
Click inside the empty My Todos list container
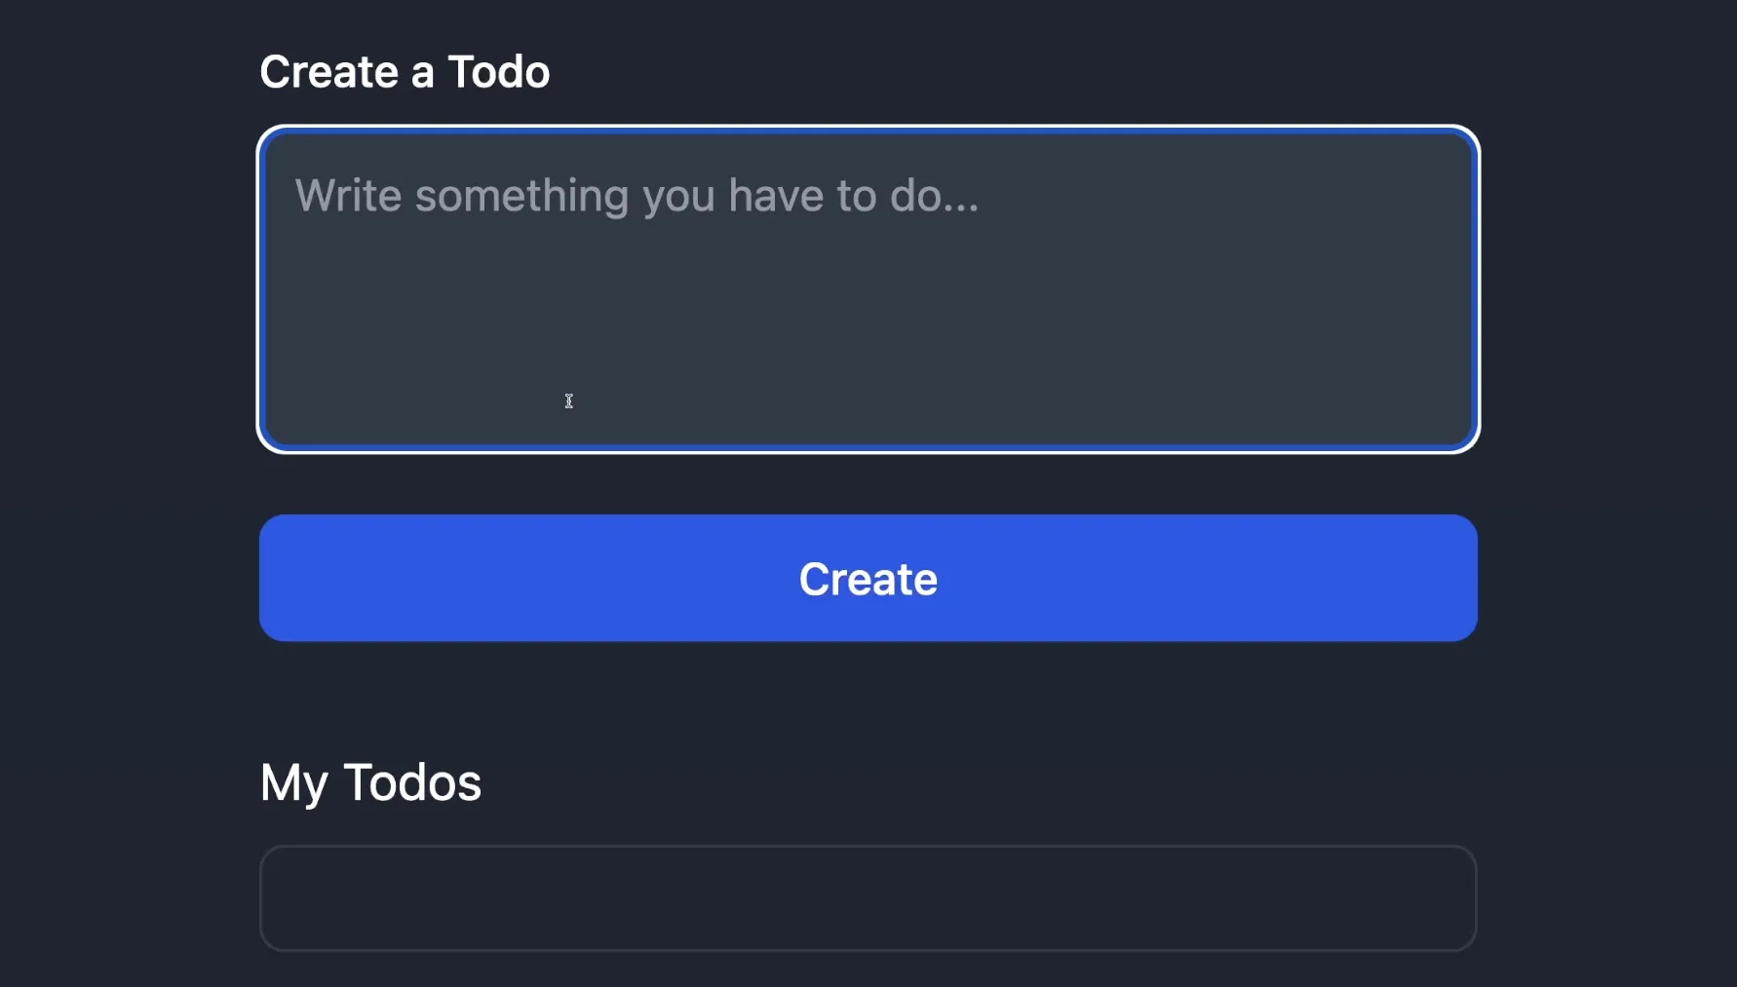click(x=868, y=897)
